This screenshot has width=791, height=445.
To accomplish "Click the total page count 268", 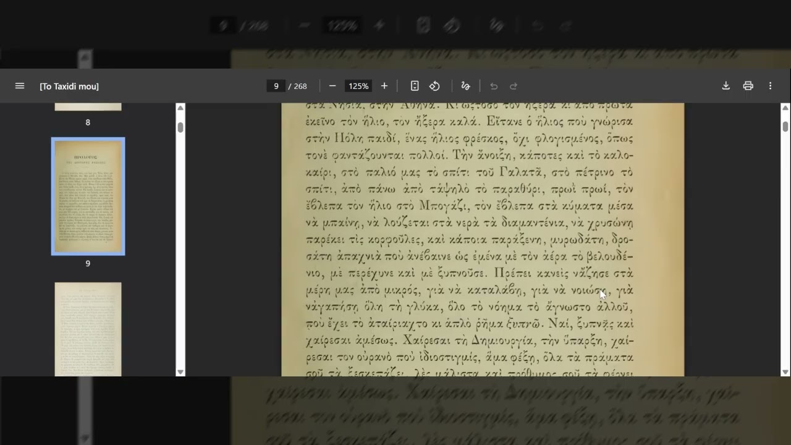I will [x=300, y=86].
